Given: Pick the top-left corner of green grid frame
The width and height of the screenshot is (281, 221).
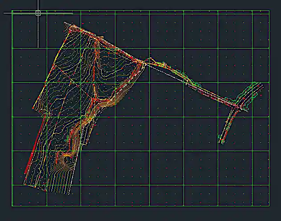Looking at the screenshot, I should point(12,11).
